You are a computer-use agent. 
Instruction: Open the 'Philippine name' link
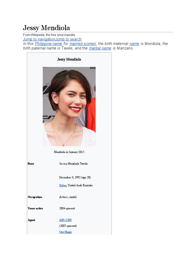pyautogui.click(x=48, y=44)
